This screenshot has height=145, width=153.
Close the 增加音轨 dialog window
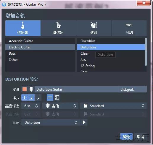(x=144, y=3)
